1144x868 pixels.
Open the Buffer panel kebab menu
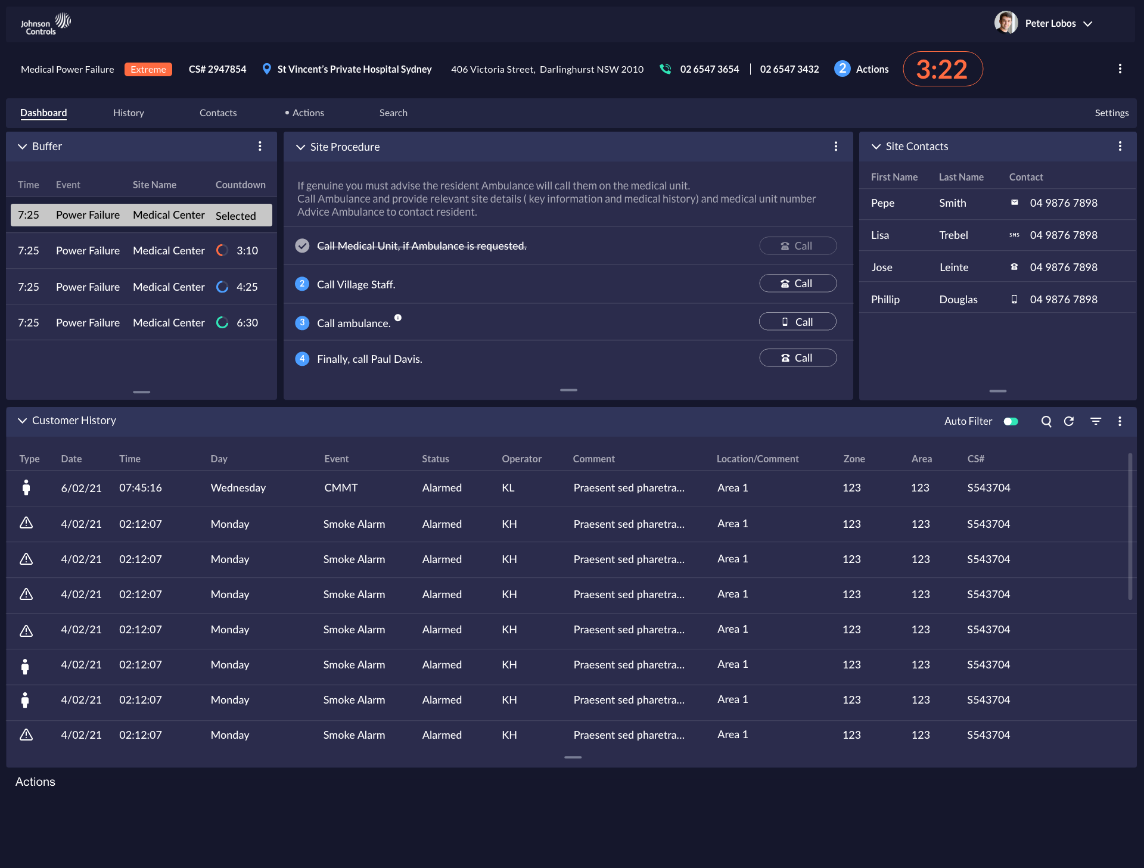pos(260,147)
